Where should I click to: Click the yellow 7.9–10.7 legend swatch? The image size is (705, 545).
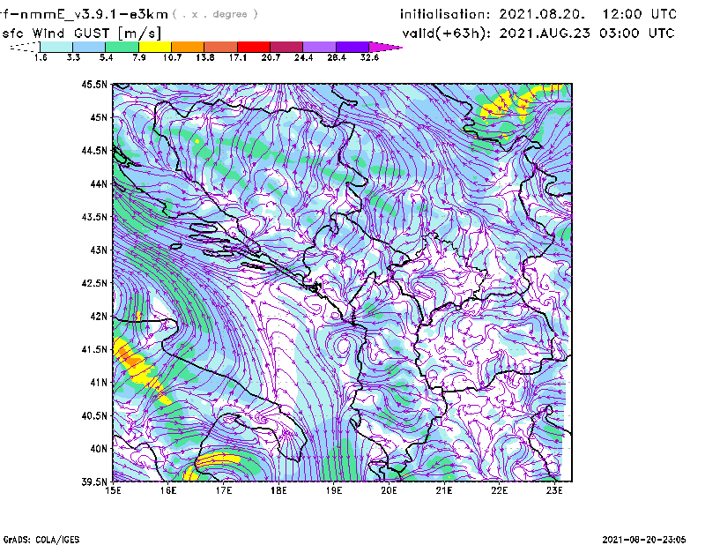[x=155, y=47]
